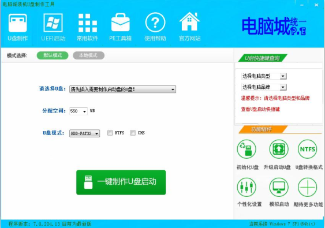The height and width of the screenshot is (228, 325).
Task: Enable the CHS checkbox
Action: [x=133, y=133]
